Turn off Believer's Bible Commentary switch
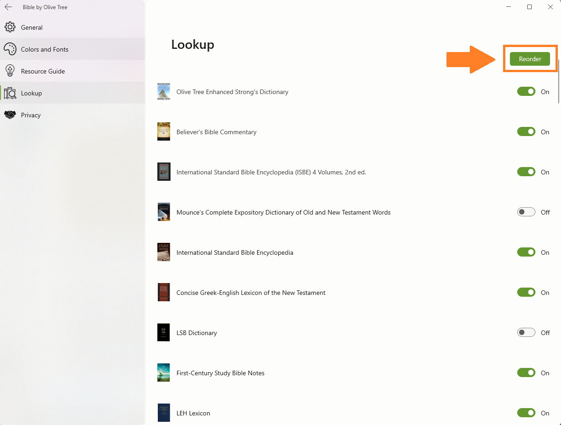561x425 pixels. (526, 132)
